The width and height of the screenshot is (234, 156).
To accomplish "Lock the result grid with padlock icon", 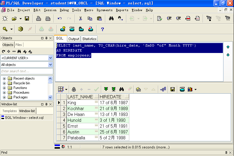I will pos(74,89).
